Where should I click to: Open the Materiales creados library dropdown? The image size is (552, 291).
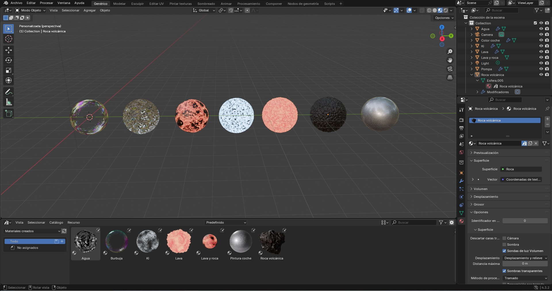32,231
